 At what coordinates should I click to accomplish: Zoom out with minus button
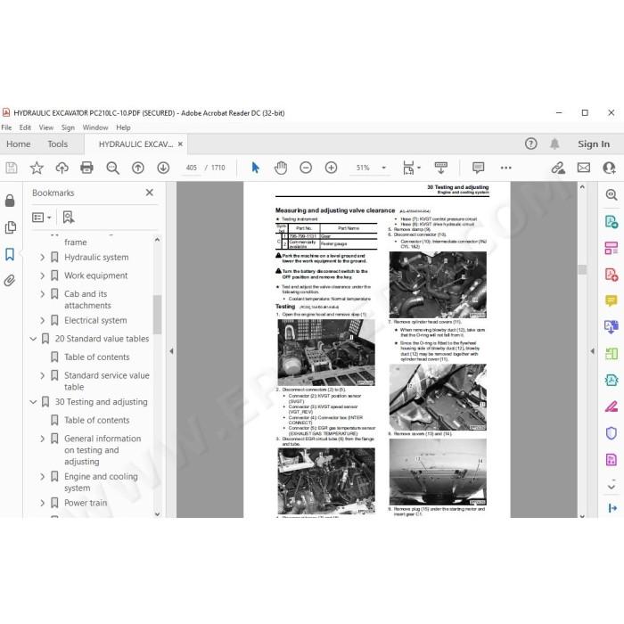306,168
